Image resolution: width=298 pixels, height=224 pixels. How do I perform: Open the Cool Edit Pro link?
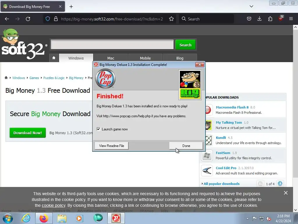[x=226, y=168]
